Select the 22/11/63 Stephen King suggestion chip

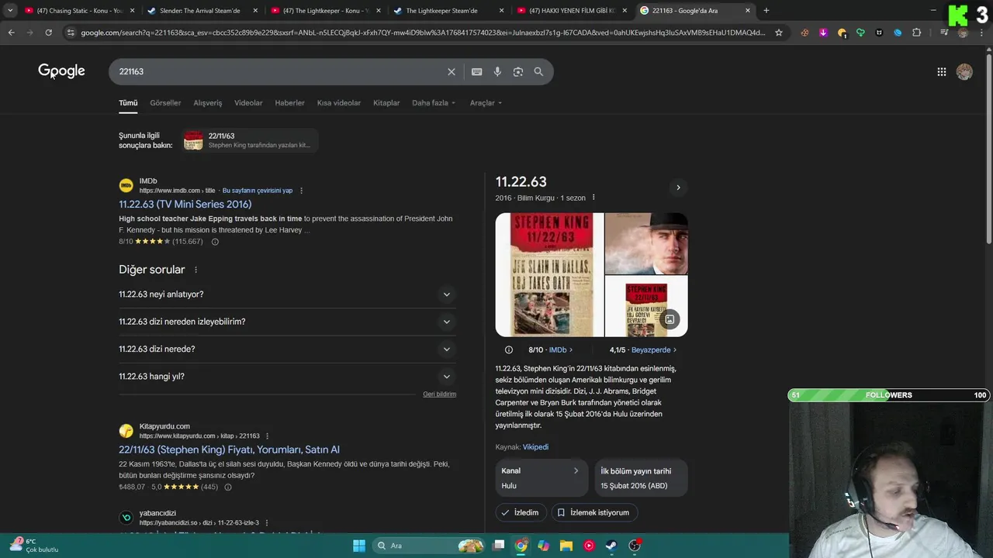(x=250, y=140)
